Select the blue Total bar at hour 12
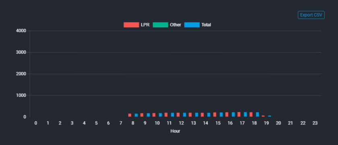The height and width of the screenshot is (145, 338). (185, 115)
